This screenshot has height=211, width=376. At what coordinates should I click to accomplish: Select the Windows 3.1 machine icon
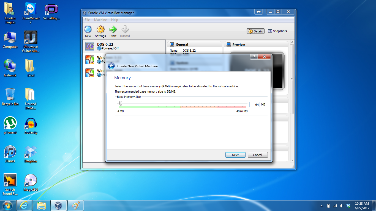point(90,59)
